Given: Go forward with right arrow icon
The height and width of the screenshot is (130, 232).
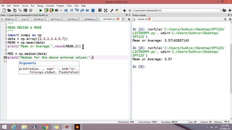Looking at the screenshot, I should (x=130, y=10).
